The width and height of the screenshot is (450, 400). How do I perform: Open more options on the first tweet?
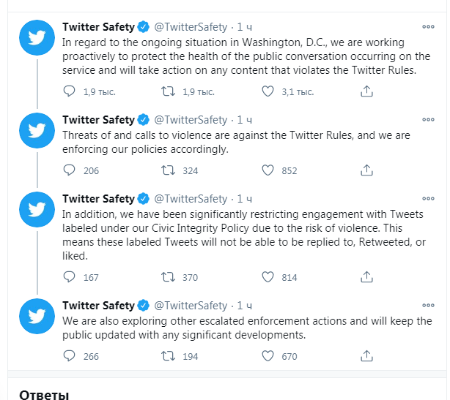[x=428, y=27]
